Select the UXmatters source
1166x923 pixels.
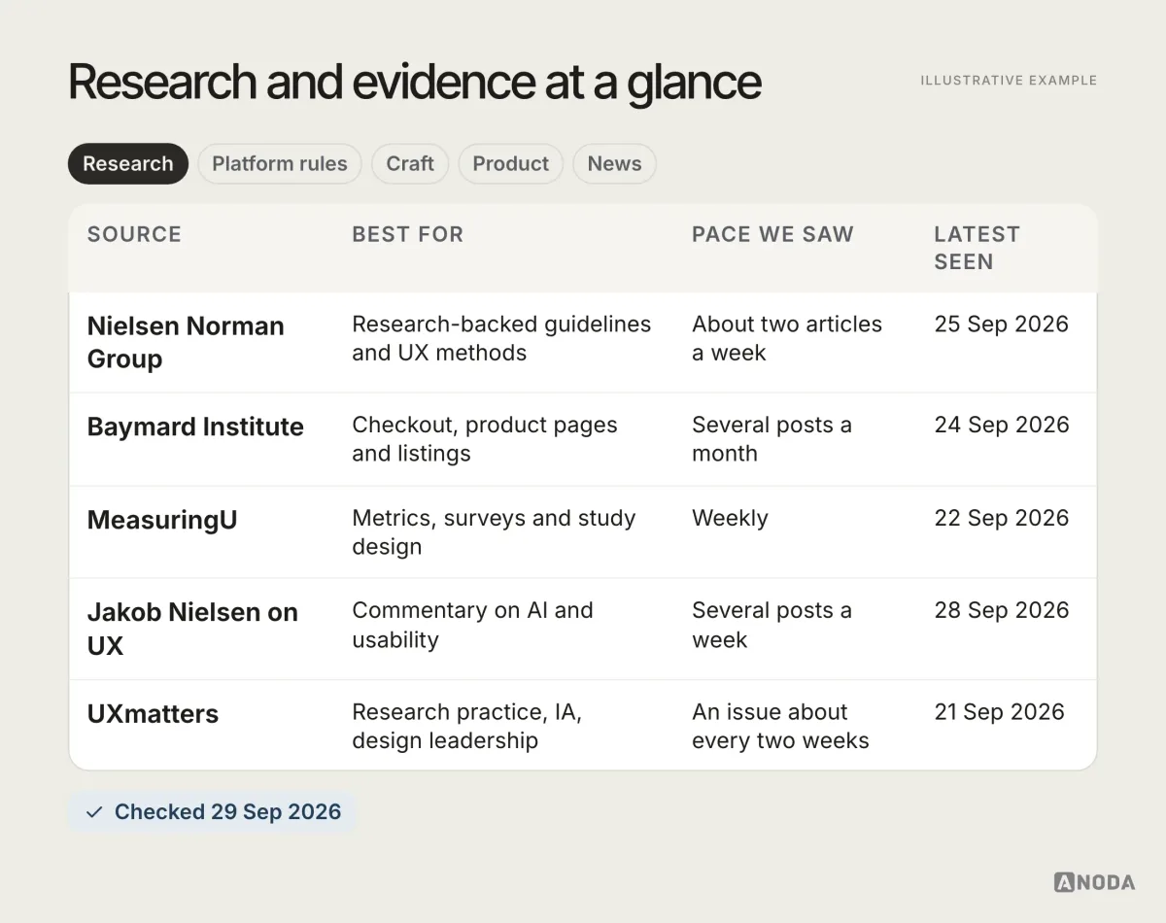click(x=153, y=714)
